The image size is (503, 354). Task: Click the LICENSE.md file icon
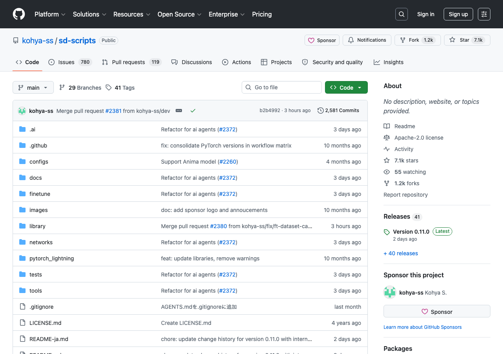[x=22, y=323]
